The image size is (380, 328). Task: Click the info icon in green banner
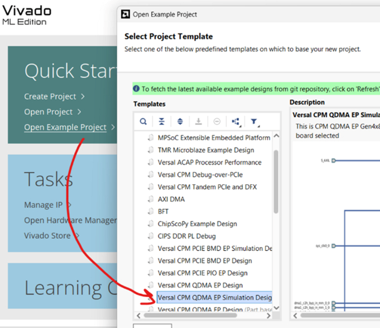tap(136, 88)
